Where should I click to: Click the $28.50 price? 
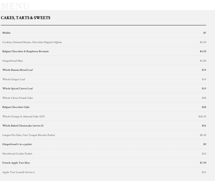click(x=202, y=116)
